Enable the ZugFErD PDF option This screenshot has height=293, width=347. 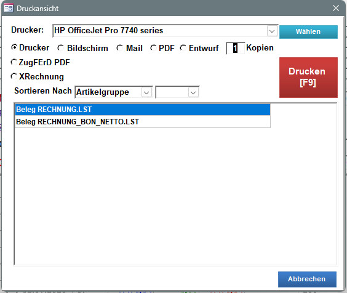tap(14, 62)
